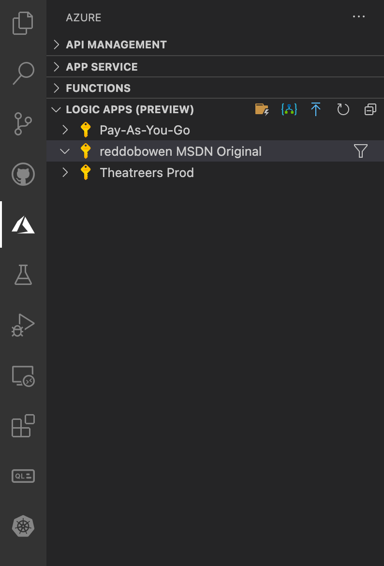The height and width of the screenshot is (566, 384).
Task: Click the deploy workflow icon
Action: pyautogui.click(x=289, y=109)
